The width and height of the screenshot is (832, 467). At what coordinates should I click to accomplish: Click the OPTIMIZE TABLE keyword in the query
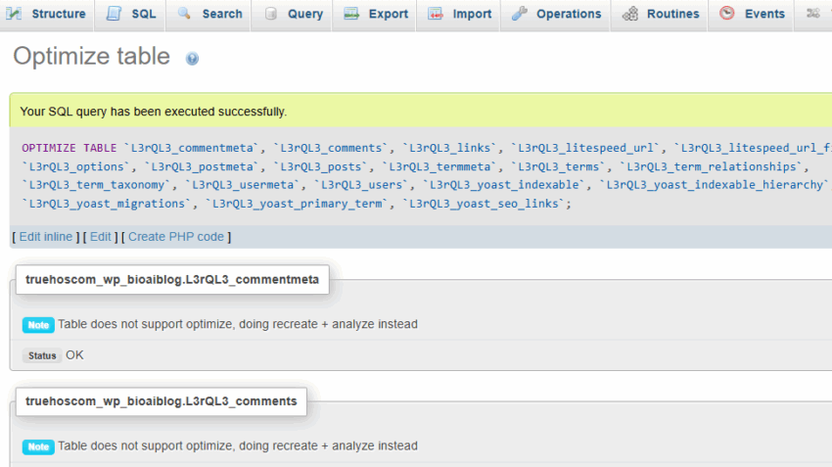pyautogui.click(x=69, y=148)
